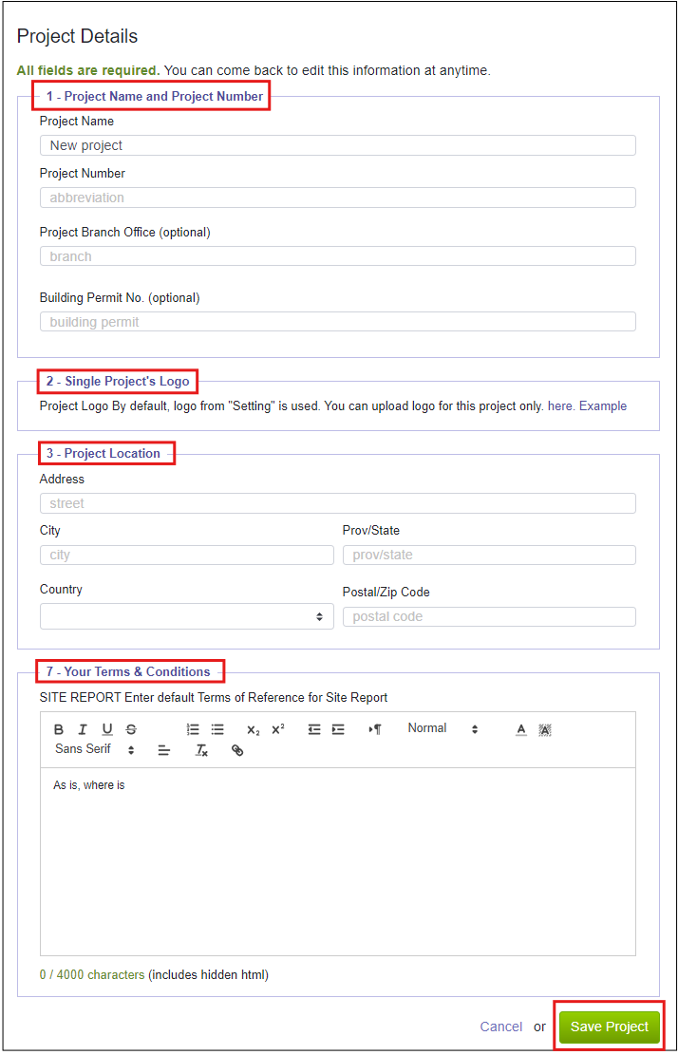678x1055 pixels.
Task: Increase the text indent
Action: [338, 729]
